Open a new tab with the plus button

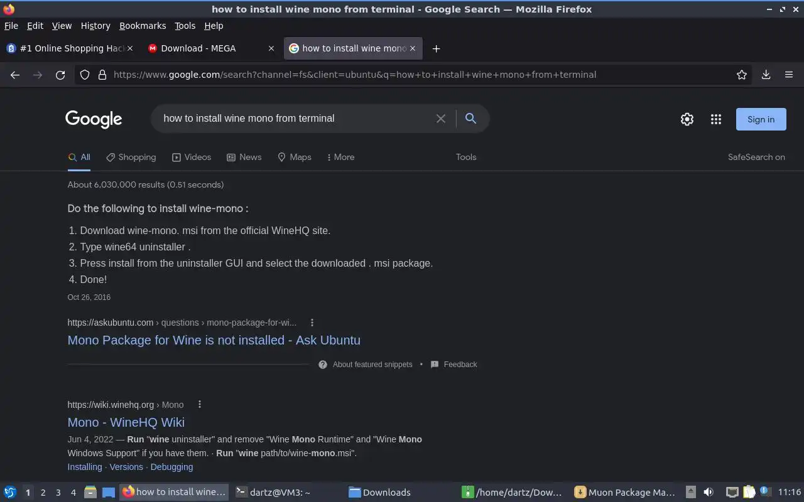click(x=436, y=48)
